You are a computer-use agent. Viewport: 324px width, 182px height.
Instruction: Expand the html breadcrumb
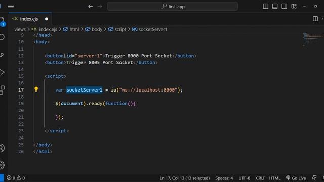[71, 29]
